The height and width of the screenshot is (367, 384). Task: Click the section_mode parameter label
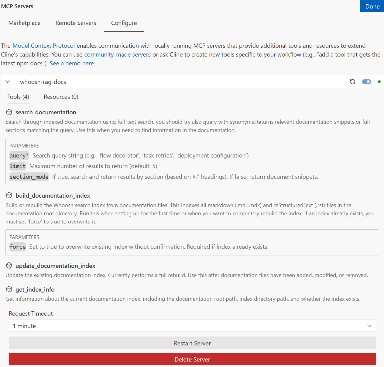pos(29,177)
